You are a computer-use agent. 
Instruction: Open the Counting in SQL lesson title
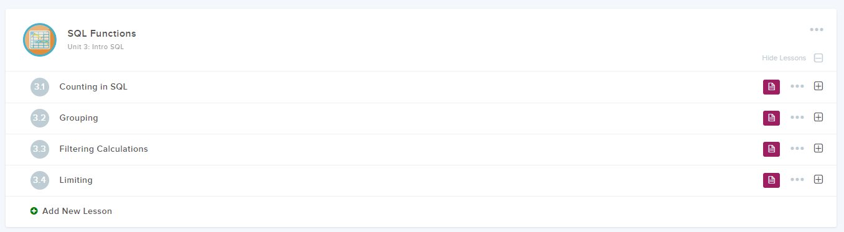click(x=93, y=86)
